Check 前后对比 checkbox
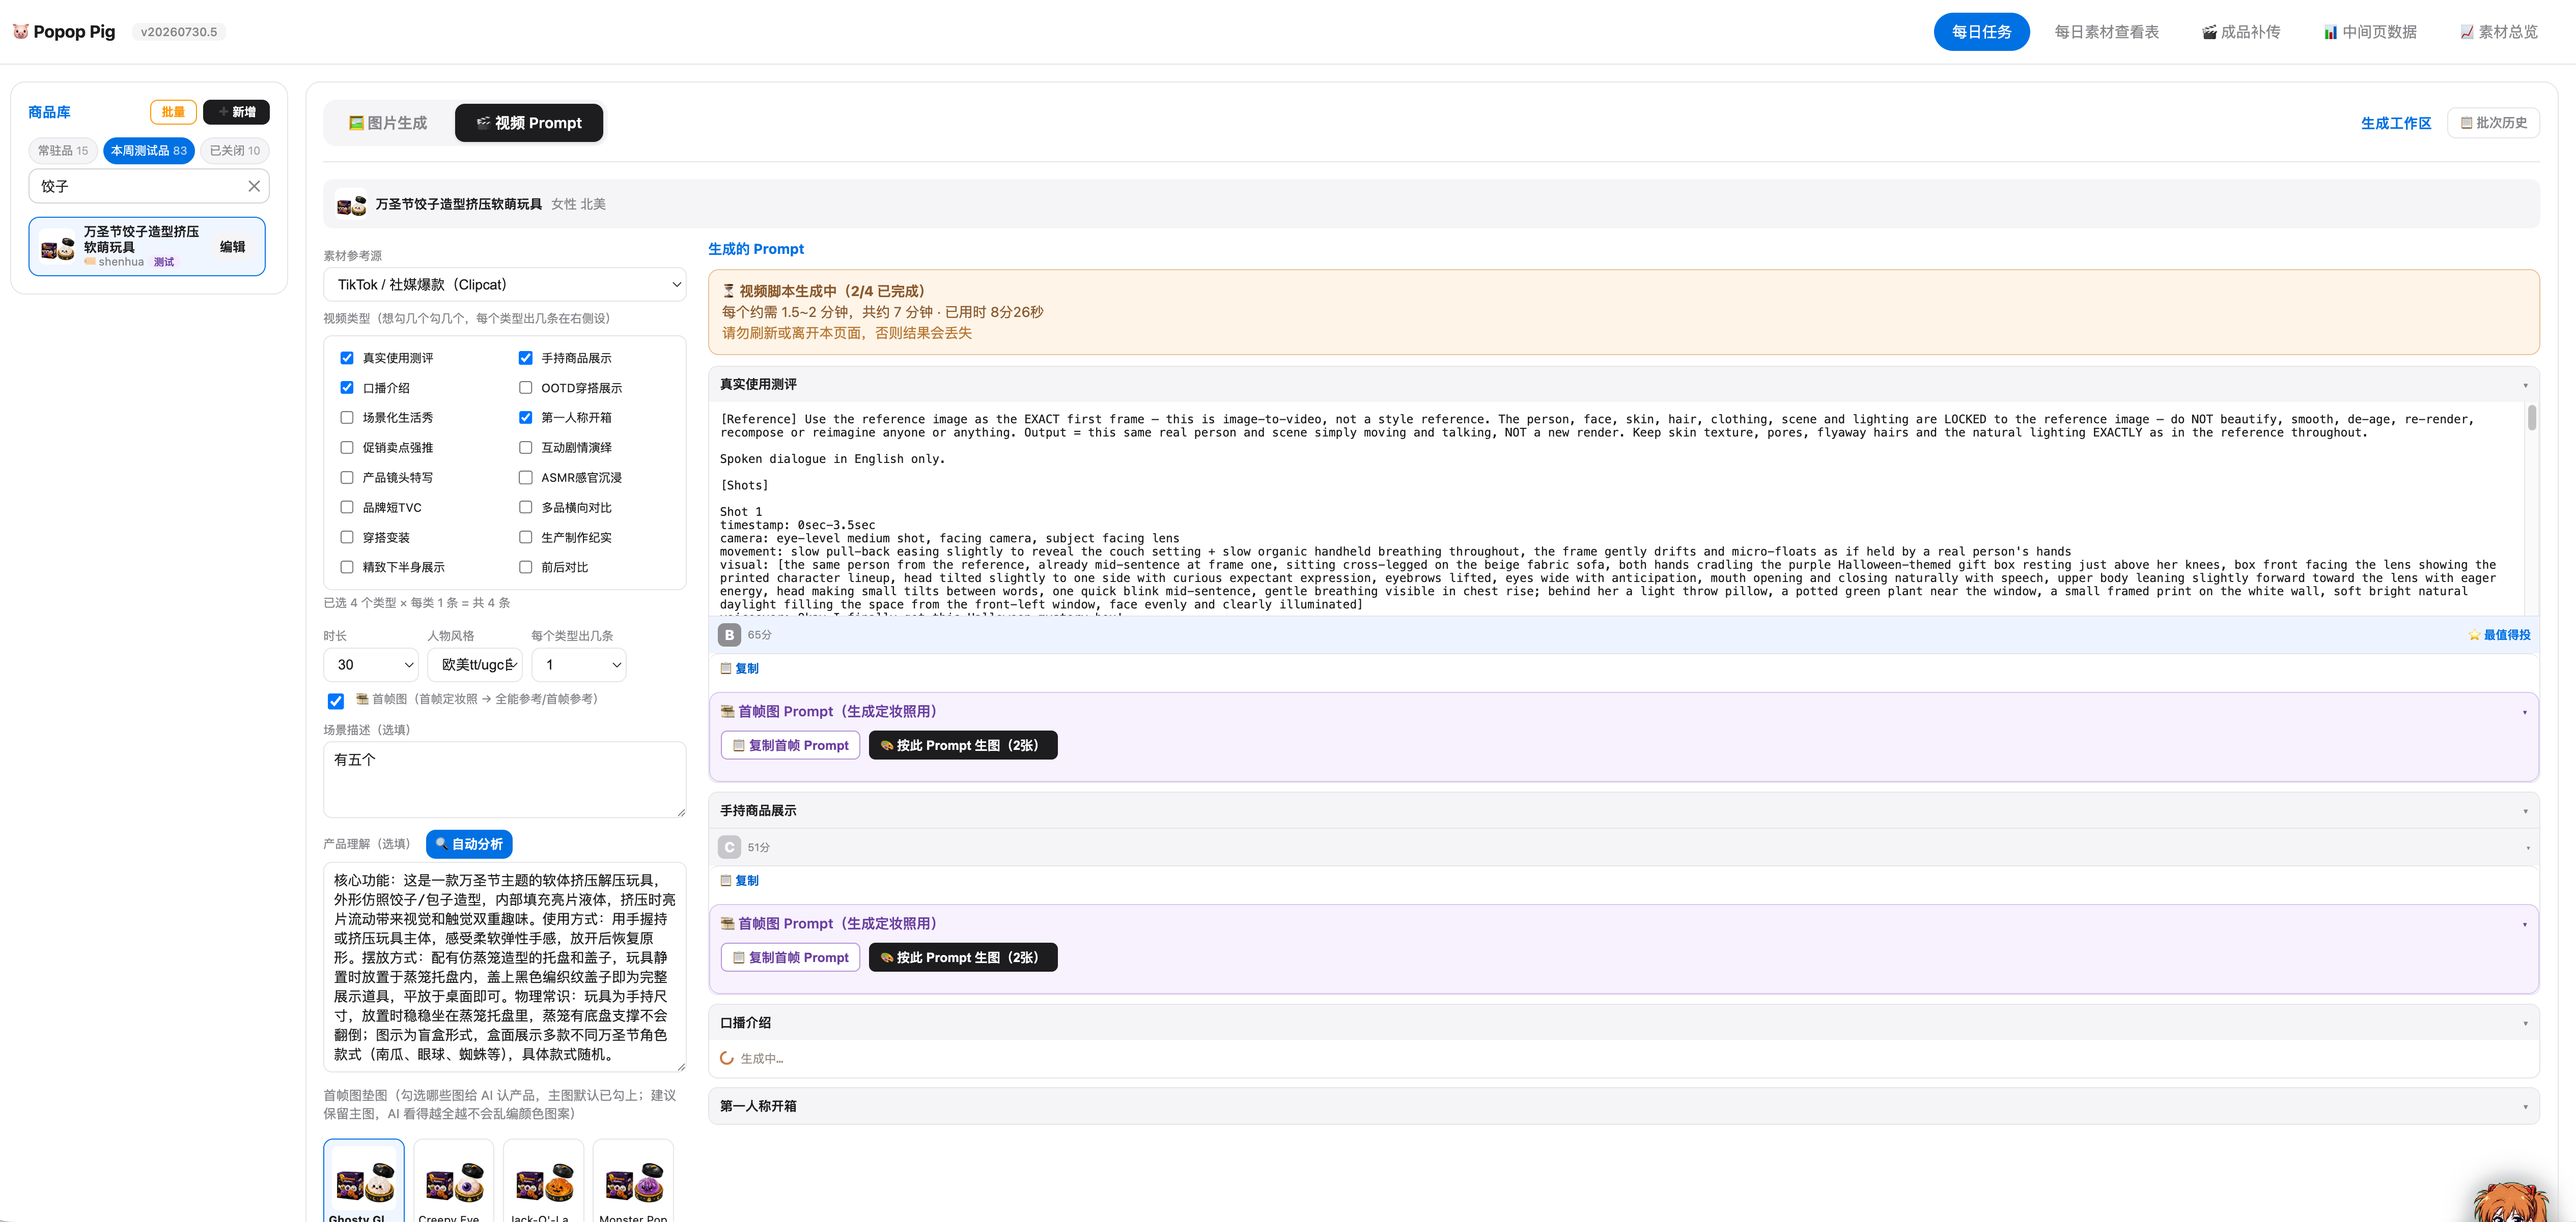2576x1222 pixels. (525, 567)
